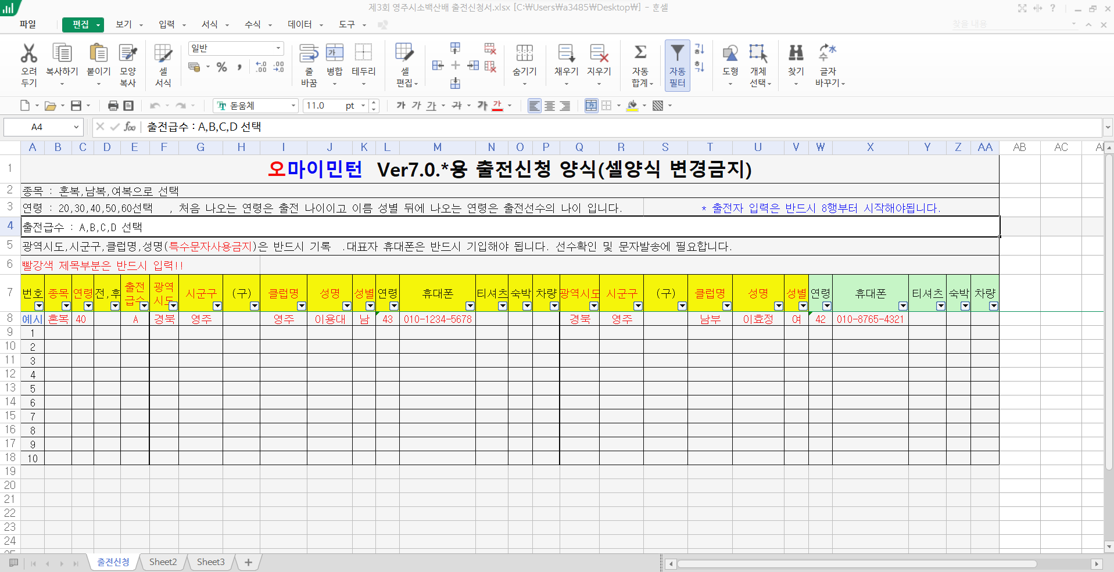Click the 오려두기 (cut) scissors icon
The image size is (1114, 572).
[28, 53]
